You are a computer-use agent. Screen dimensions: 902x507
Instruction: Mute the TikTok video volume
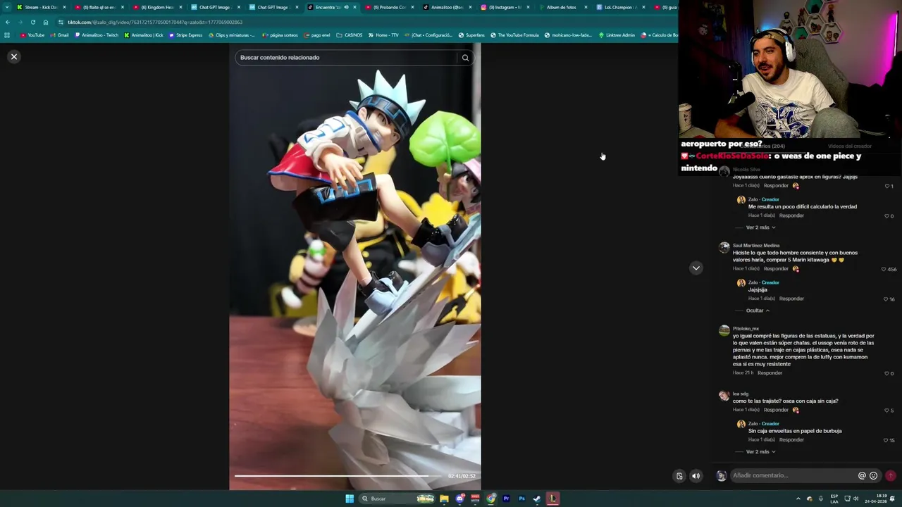click(x=696, y=476)
